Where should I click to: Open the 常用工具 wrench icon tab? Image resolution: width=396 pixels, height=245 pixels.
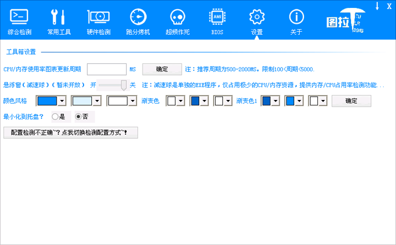pyautogui.click(x=59, y=22)
